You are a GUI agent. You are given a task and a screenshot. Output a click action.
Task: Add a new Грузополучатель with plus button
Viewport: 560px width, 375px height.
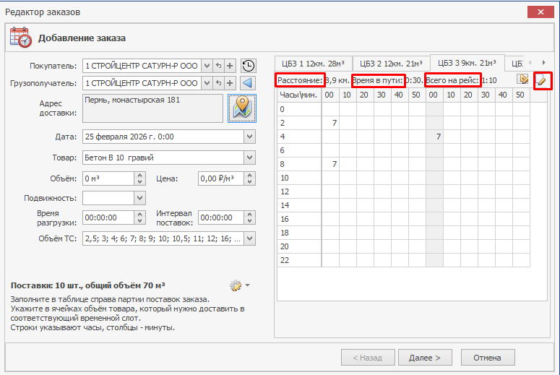(230, 83)
